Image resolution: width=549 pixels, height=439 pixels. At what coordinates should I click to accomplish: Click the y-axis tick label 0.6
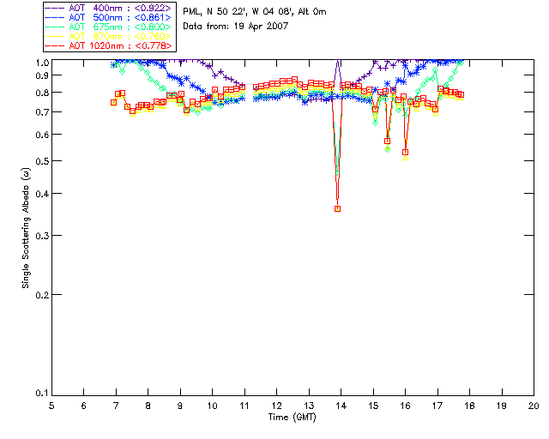[x=42, y=135]
